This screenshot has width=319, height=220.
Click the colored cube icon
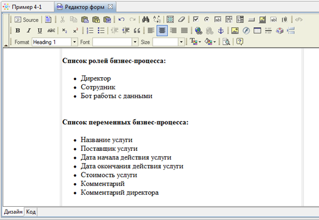point(279,31)
